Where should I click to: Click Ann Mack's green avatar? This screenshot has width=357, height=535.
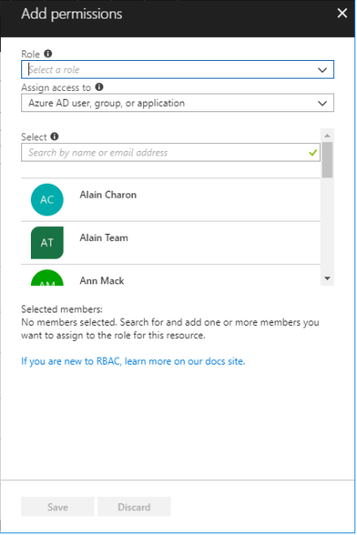(47, 278)
